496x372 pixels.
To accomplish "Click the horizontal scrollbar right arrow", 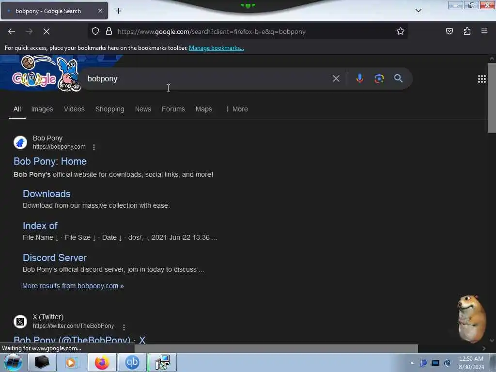I will pyautogui.click(x=484, y=348).
